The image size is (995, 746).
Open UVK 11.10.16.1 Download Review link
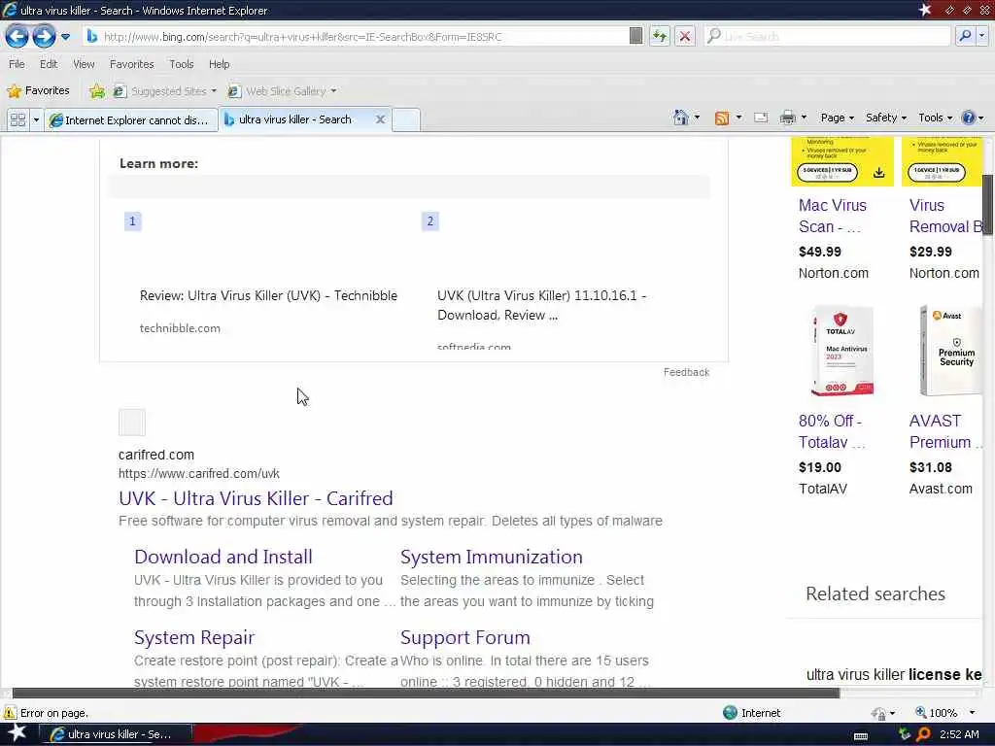click(541, 305)
